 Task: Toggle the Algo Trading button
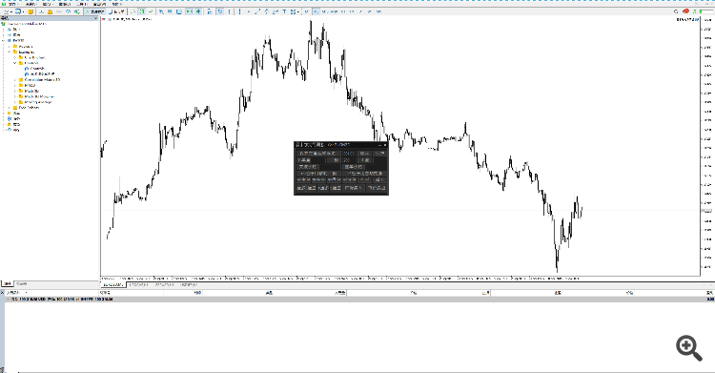click(94, 11)
